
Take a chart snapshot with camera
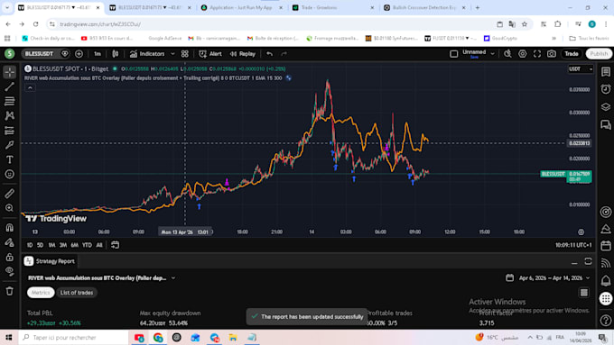[x=552, y=54]
